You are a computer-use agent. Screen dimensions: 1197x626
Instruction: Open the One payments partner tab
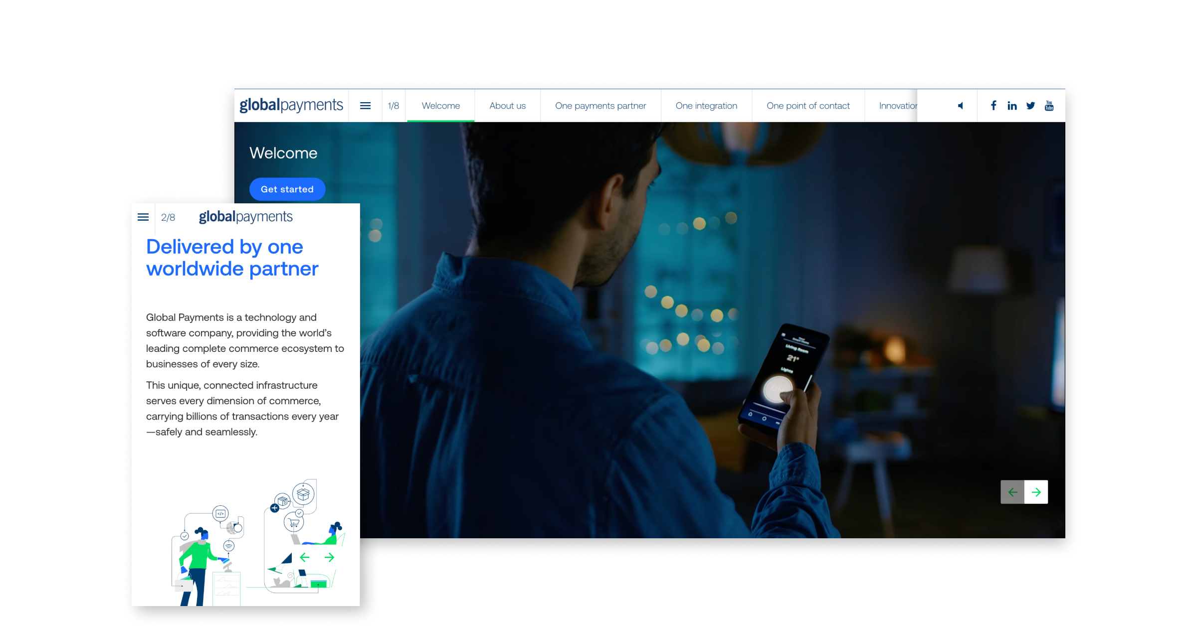pos(600,106)
